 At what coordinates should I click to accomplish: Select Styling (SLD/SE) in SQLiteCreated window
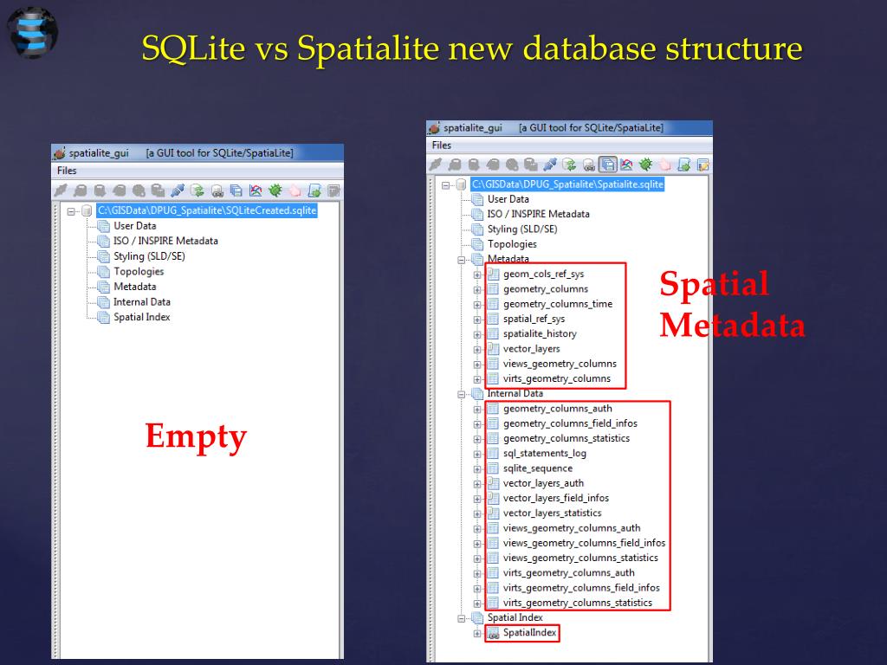click(x=149, y=256)
